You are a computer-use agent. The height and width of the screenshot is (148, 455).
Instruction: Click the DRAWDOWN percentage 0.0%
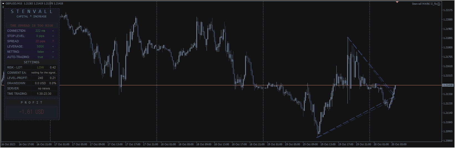coord(53,83)
